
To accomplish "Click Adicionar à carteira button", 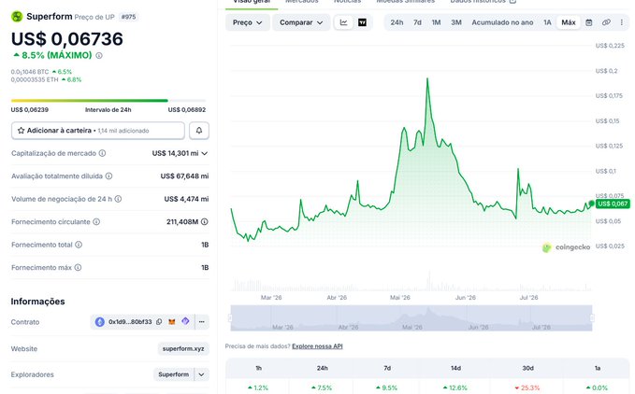I will (x=98, y=131).
